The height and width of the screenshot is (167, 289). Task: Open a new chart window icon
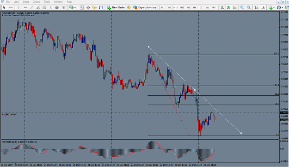tap(71, 7)
